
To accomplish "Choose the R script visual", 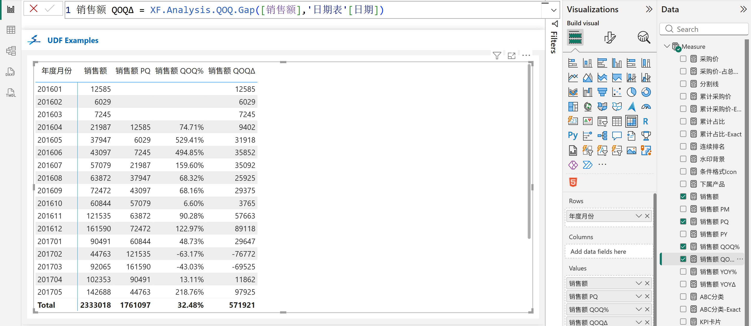I will tap(645, 121).
